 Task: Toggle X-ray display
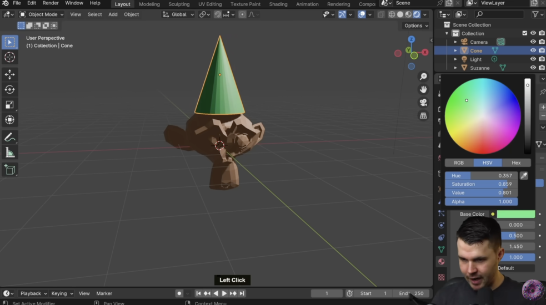(380, 14)
